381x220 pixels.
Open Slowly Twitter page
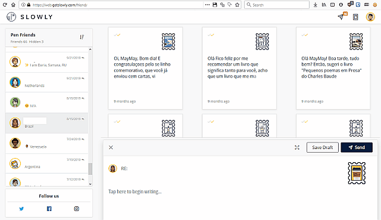click(21, 209)
